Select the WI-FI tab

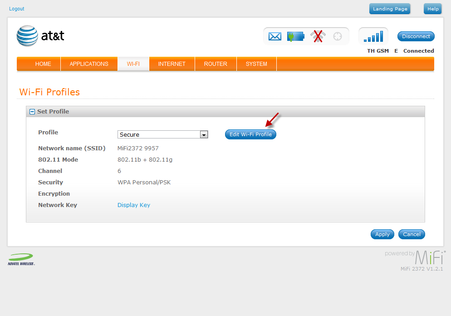pyautogui.click(x=133, y=64)
